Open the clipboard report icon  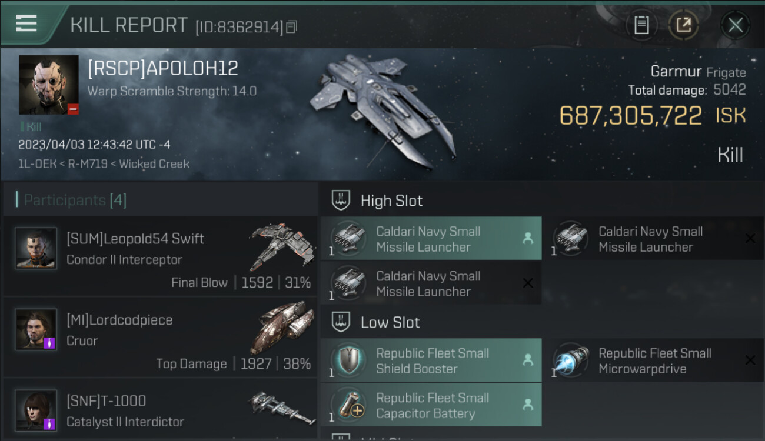pos(641,25)
